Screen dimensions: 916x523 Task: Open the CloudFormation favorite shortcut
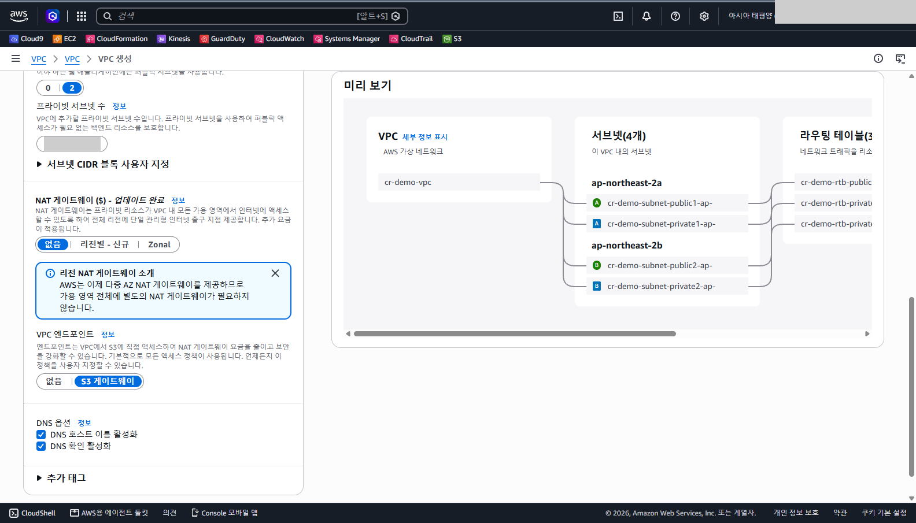click(117, 39)
